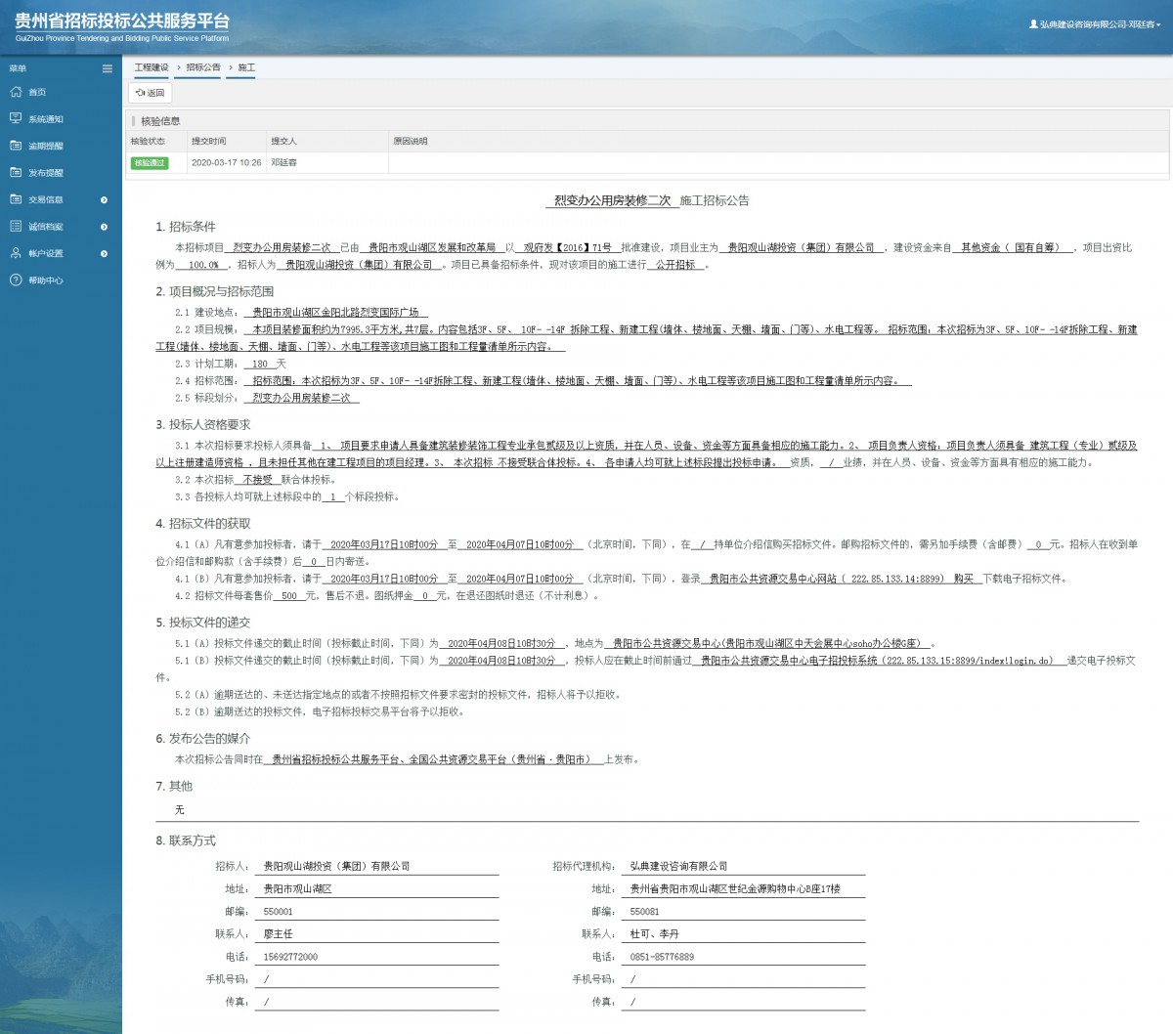Click the 发布提醒 folder icon
The height and width of the screenshot is (1034, 1173).
[16, 172]
